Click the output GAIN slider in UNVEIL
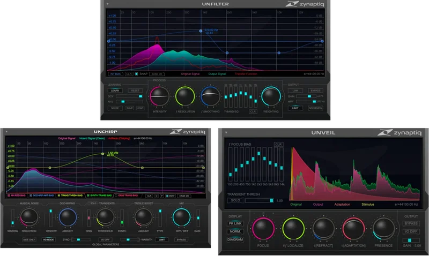Image resolution: width=429 pixels, height=256 pixels. click(411, 240)
